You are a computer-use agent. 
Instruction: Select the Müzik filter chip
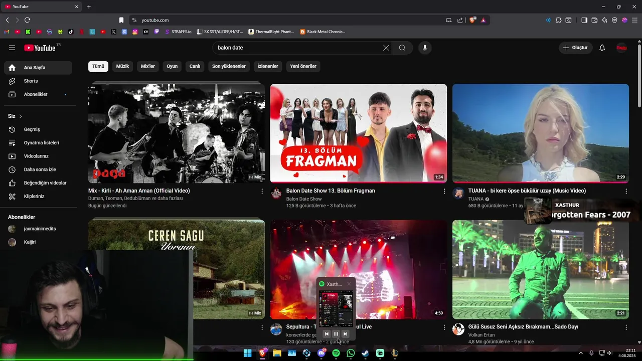point(122,66)
